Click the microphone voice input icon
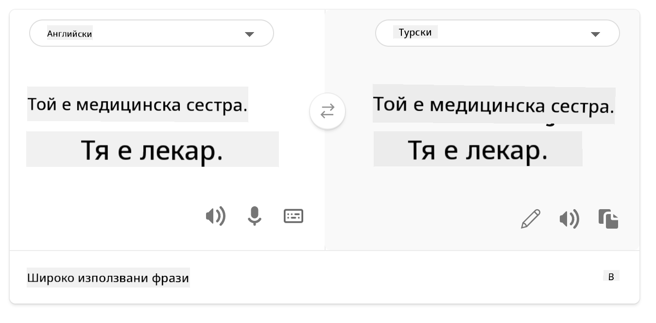Image resolution: width=656 pixels, height=323 pixels. click(x=254, y=216)
